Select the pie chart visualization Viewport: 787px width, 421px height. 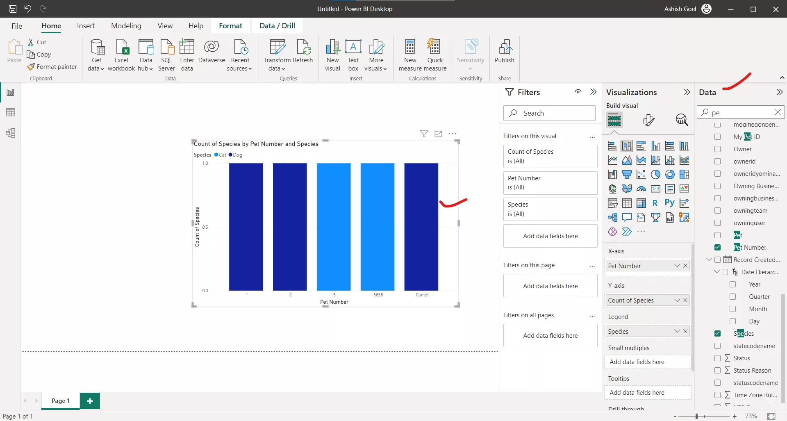(655, 174)
